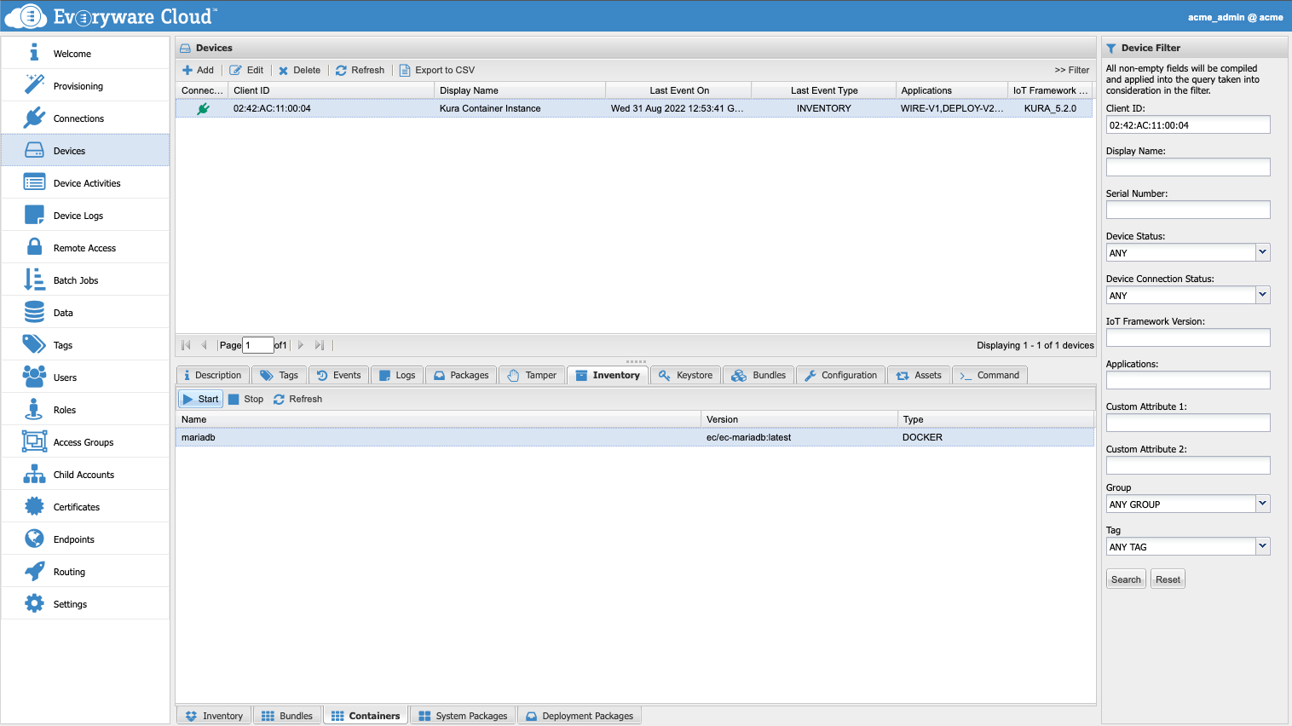Select the Endpoints globe icon
The height and width of the screenshot is (726, 1292).
34,539
